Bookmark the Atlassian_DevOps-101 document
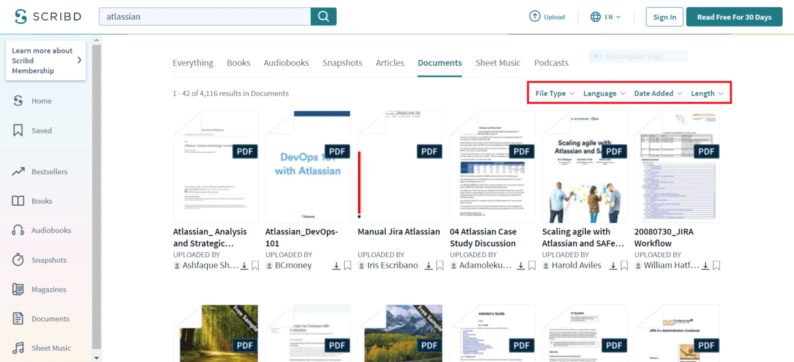Viewport: 794px width, 362px height. click(x=347, y=265)
